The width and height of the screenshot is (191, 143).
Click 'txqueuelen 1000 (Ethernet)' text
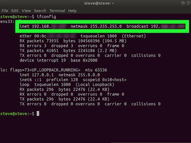[113, 36]
